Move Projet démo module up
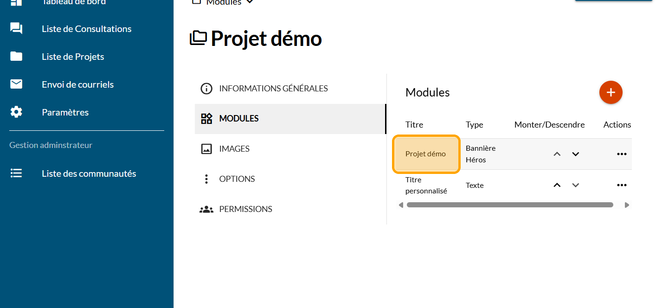This screenshot has width=662, height=308. click(x=557, y=154)
